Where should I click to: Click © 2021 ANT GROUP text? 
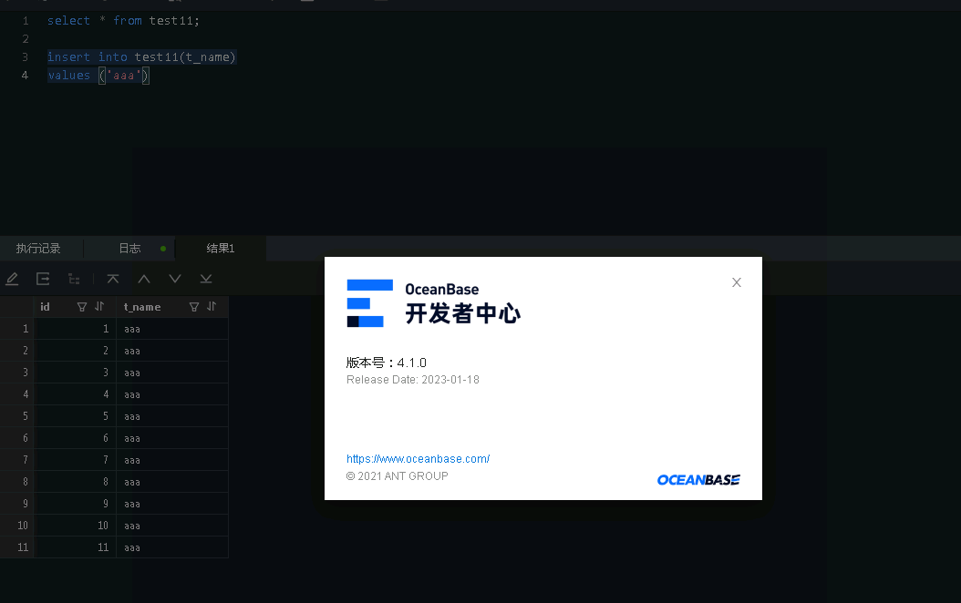398,476
